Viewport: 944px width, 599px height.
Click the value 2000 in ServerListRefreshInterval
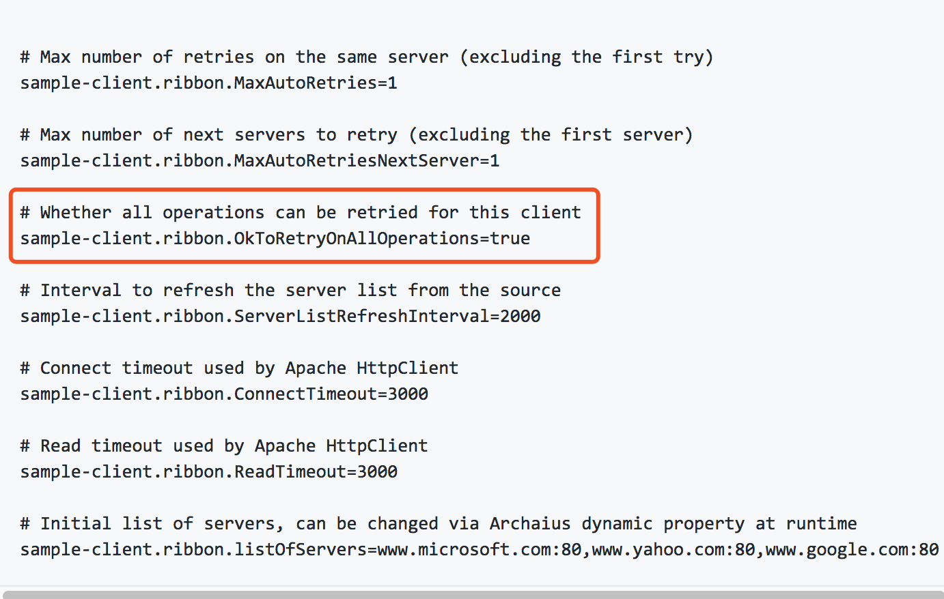(x=520, y=317)
